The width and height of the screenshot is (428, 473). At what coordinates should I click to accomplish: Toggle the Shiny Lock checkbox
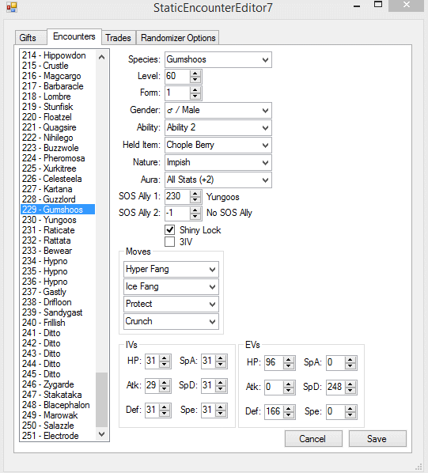click(170, 230)
